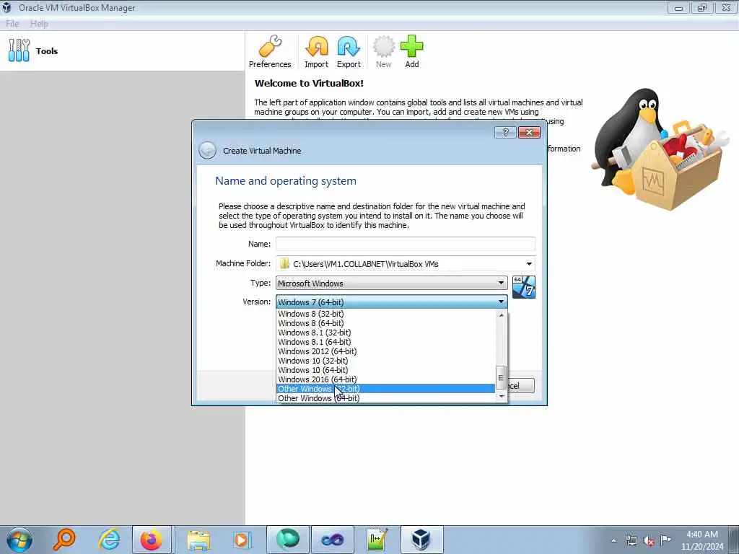Viewport: 739px width, 554px height.
Task: Click the Action Center flag icon
Action: pyautogui.click(x=665, y=540)
